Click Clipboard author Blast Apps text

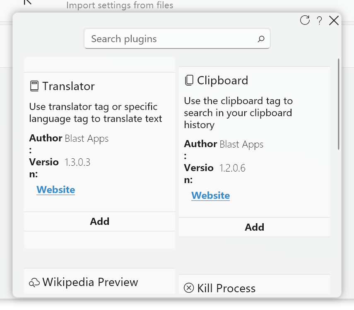point(241,145)
